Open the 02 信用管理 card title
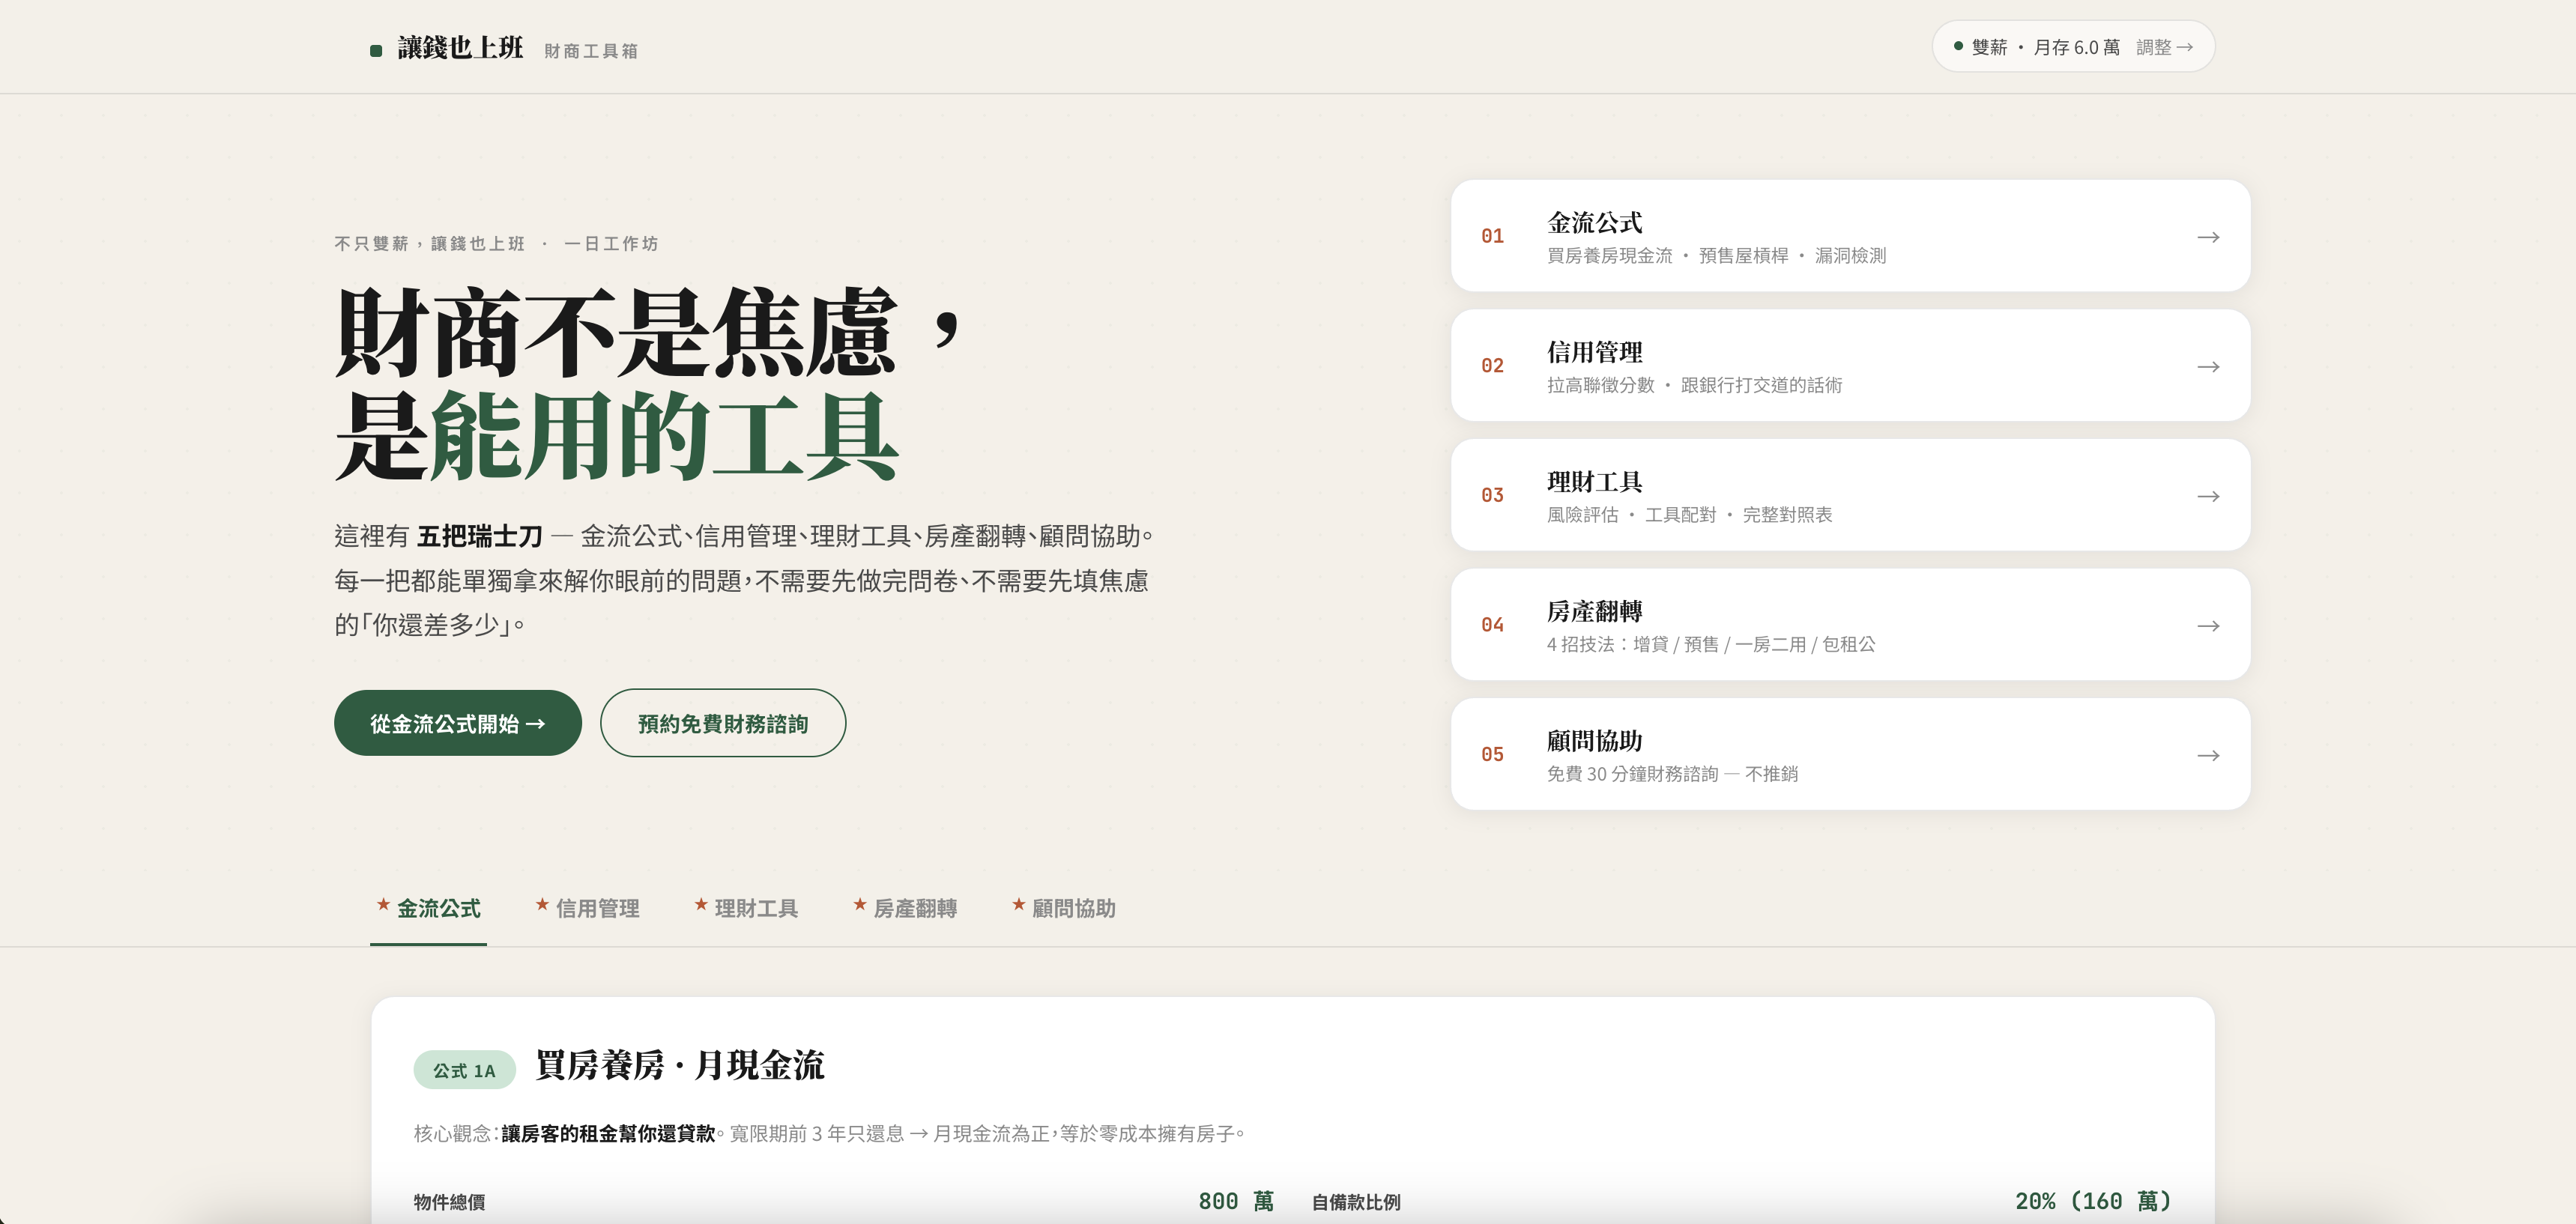This screenshot has width=2576, height=1224. click(1594, 352)
